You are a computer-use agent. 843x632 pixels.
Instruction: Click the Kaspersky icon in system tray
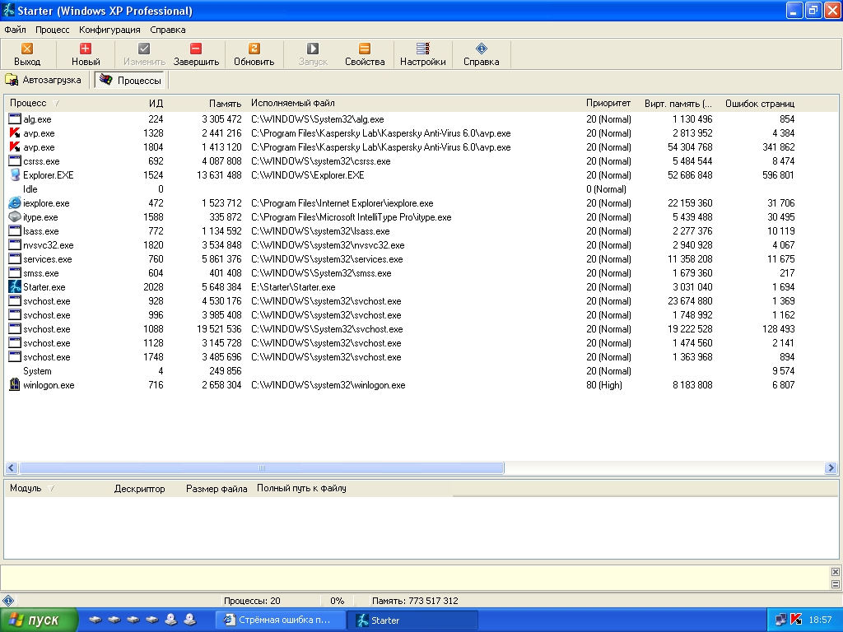[x=796, y=620]
